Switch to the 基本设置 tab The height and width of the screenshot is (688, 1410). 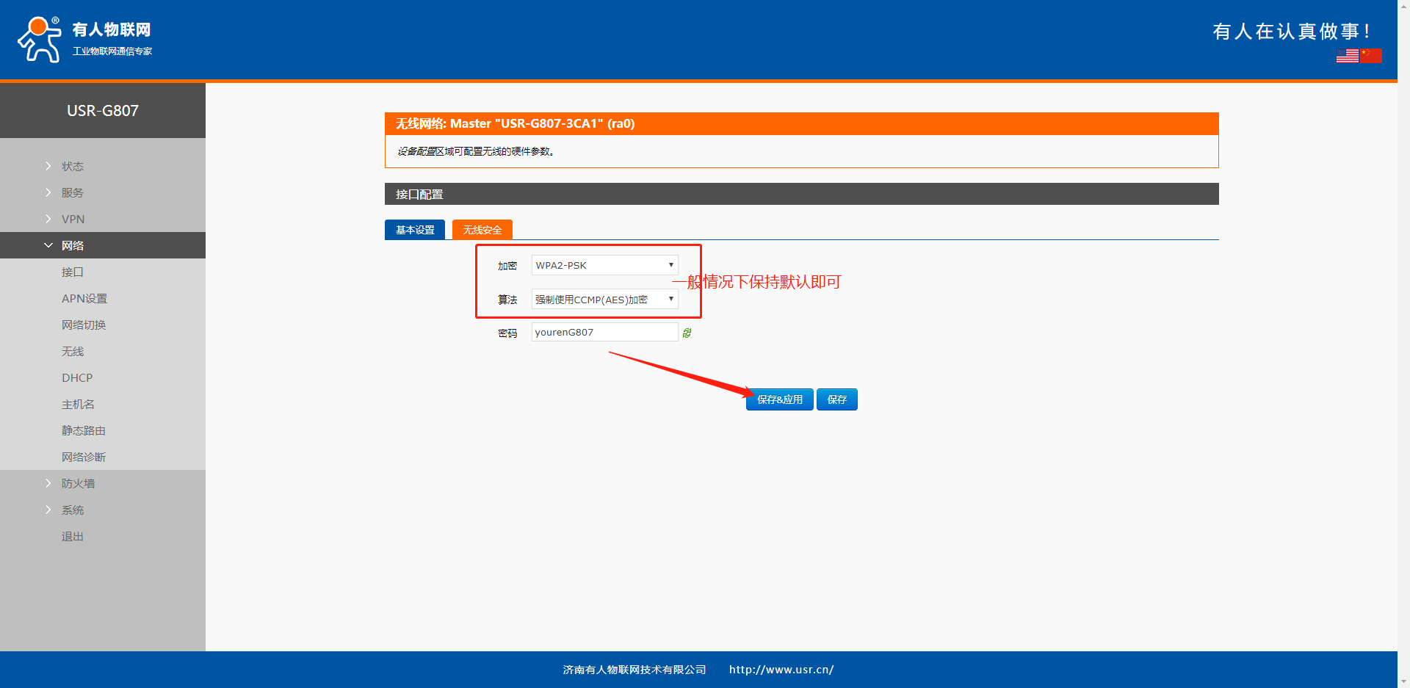tap(415, 230)
